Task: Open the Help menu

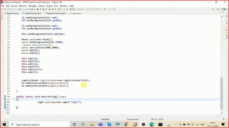Action: click(72, 6)
